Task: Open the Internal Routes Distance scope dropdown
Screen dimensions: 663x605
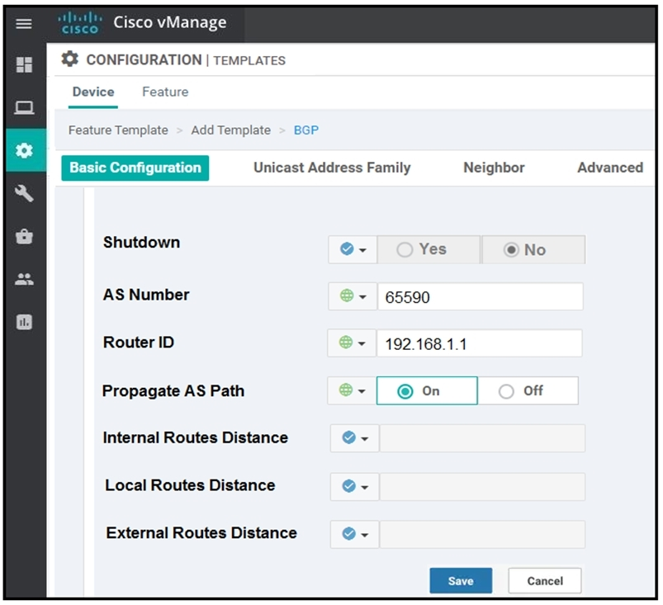Action: coord(354,438)
